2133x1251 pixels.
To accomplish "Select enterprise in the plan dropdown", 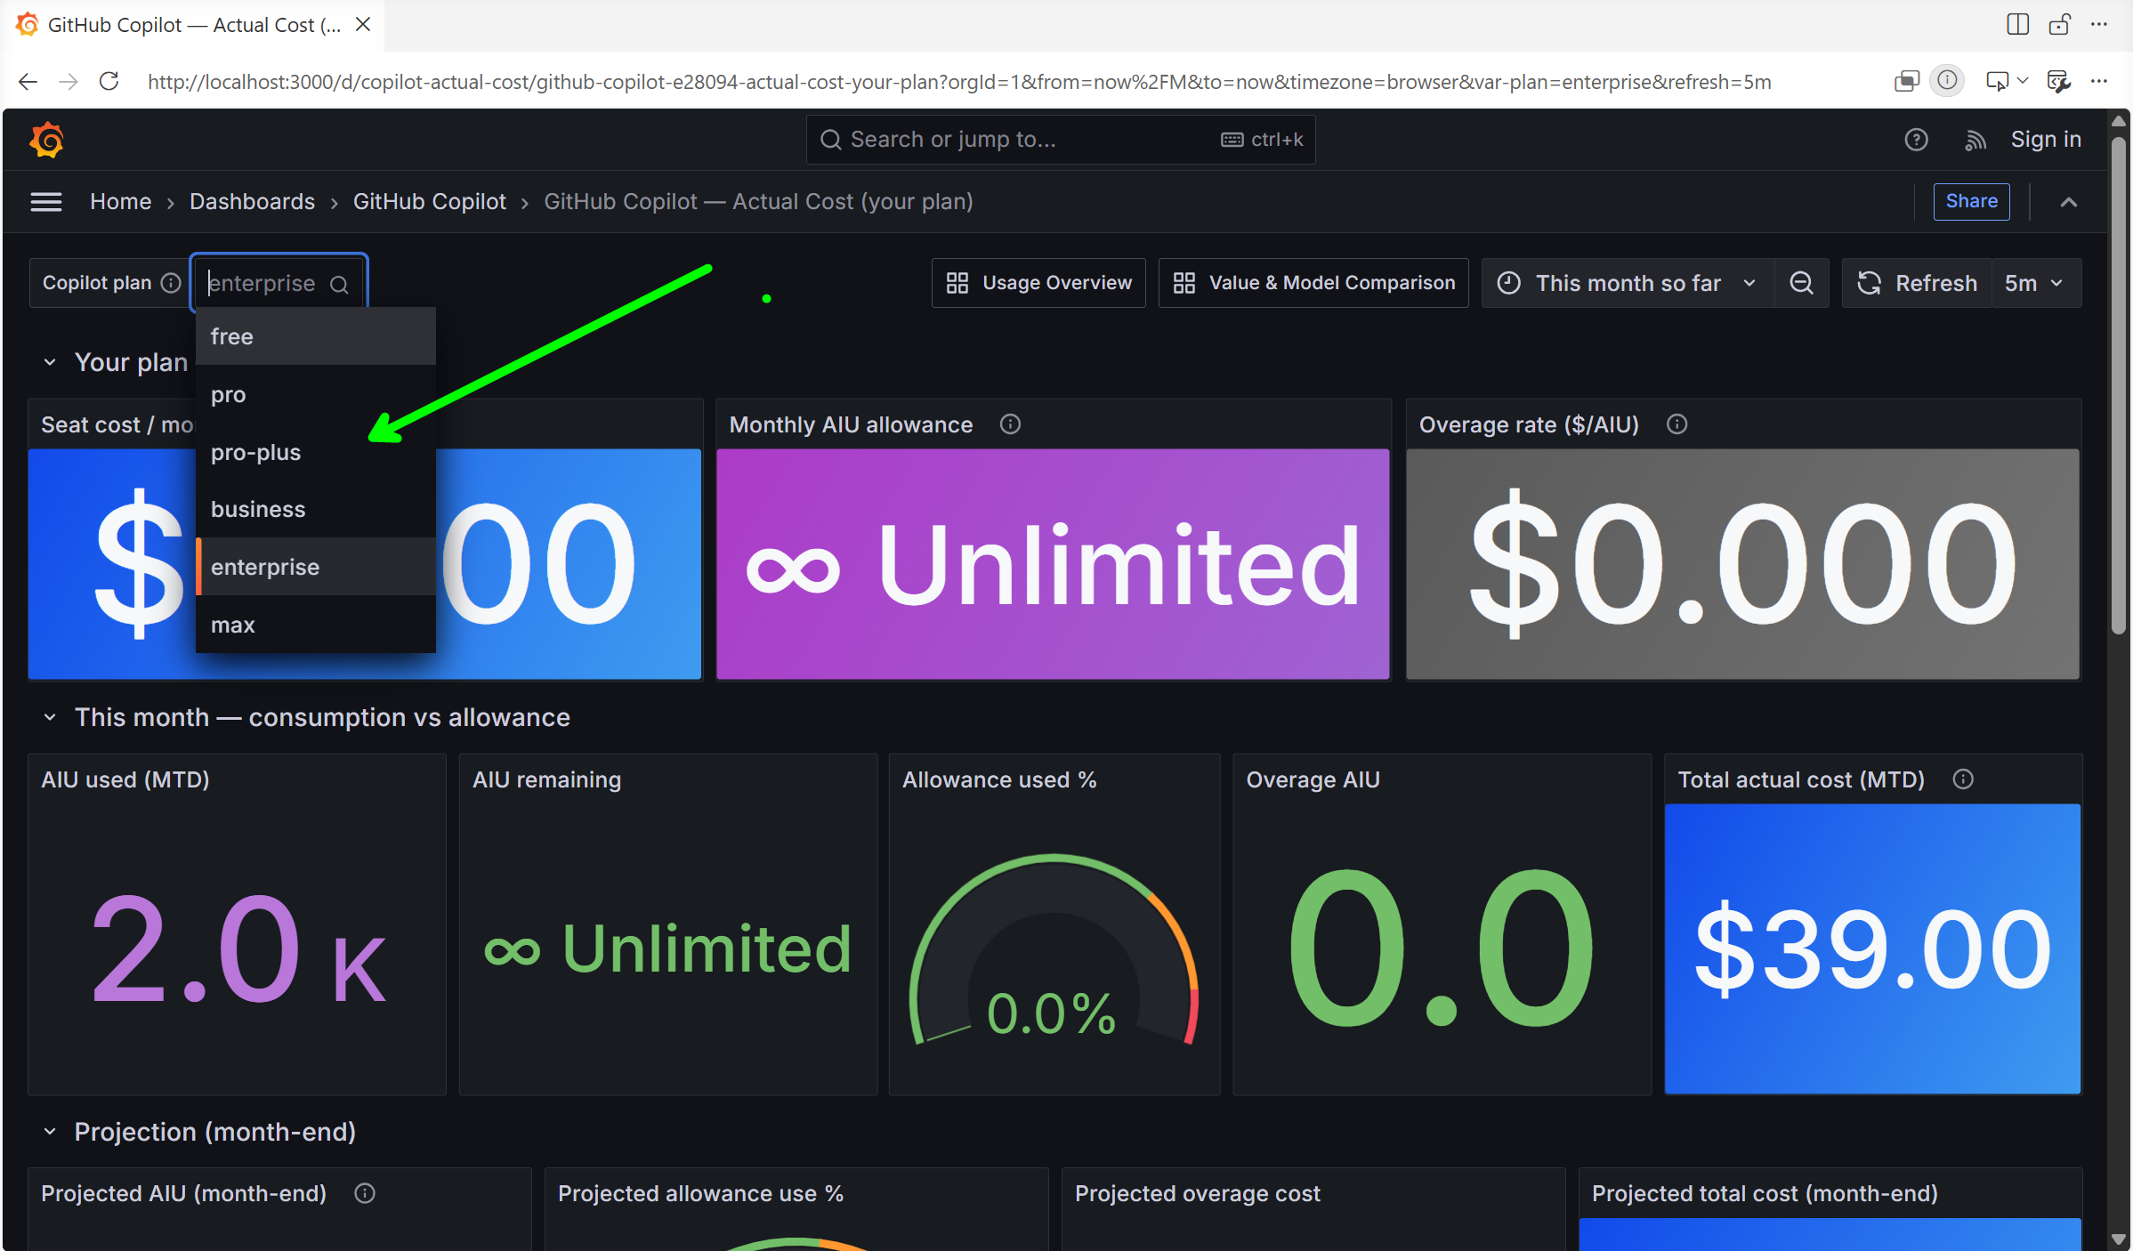I will (x=316, y=567).
